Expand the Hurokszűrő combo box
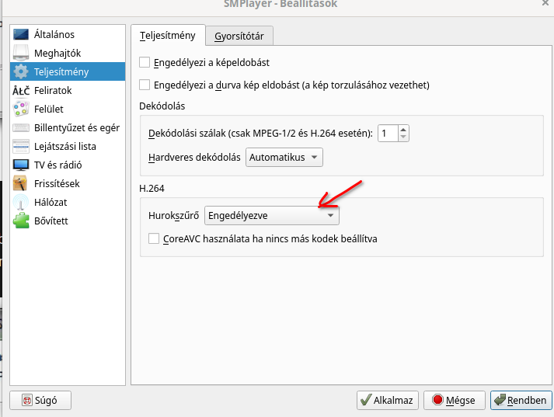 click(272, 215)
